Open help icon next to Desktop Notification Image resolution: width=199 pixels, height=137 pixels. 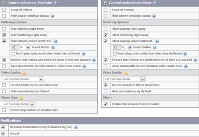(76, 127)
